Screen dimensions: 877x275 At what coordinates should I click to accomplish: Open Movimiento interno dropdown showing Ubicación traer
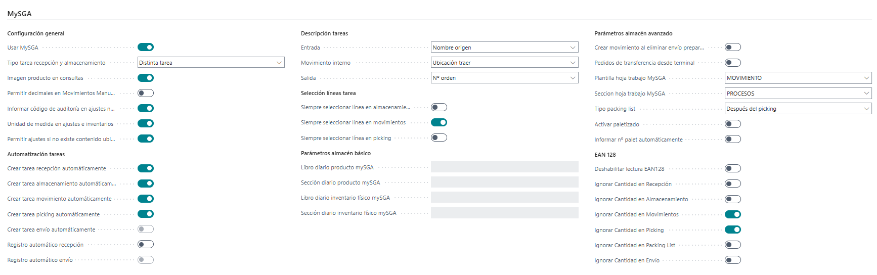(x=504, y=63)
